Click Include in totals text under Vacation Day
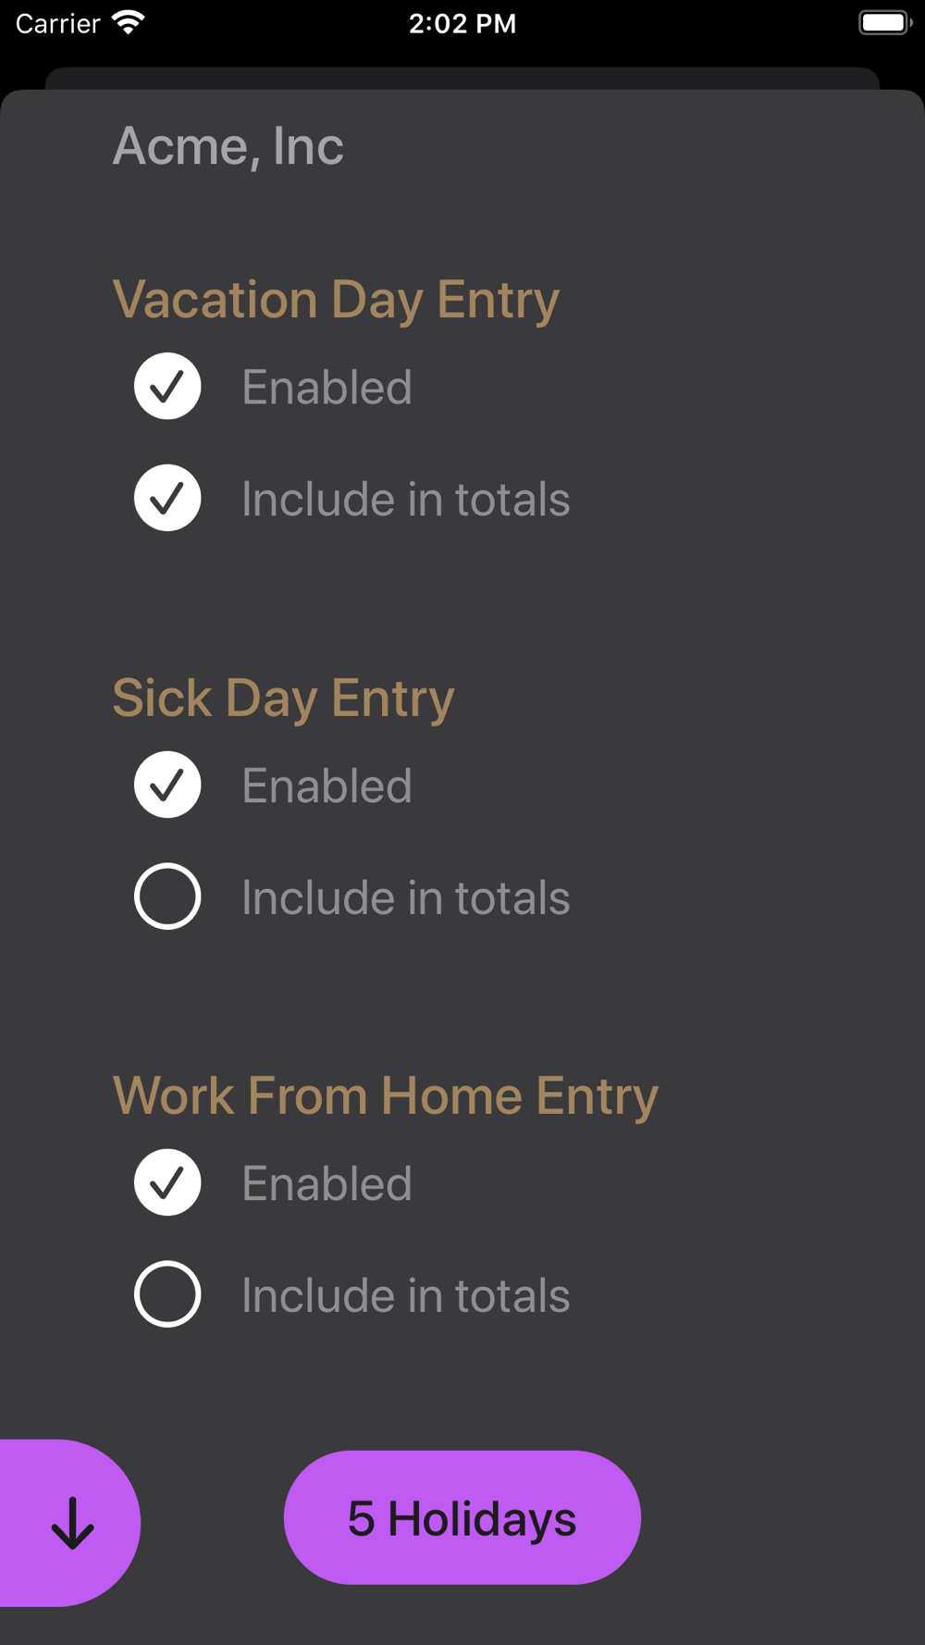Image resolution: width=925 pixels, height=1645 pixels. pyautogui.click(x=406, y=500)
